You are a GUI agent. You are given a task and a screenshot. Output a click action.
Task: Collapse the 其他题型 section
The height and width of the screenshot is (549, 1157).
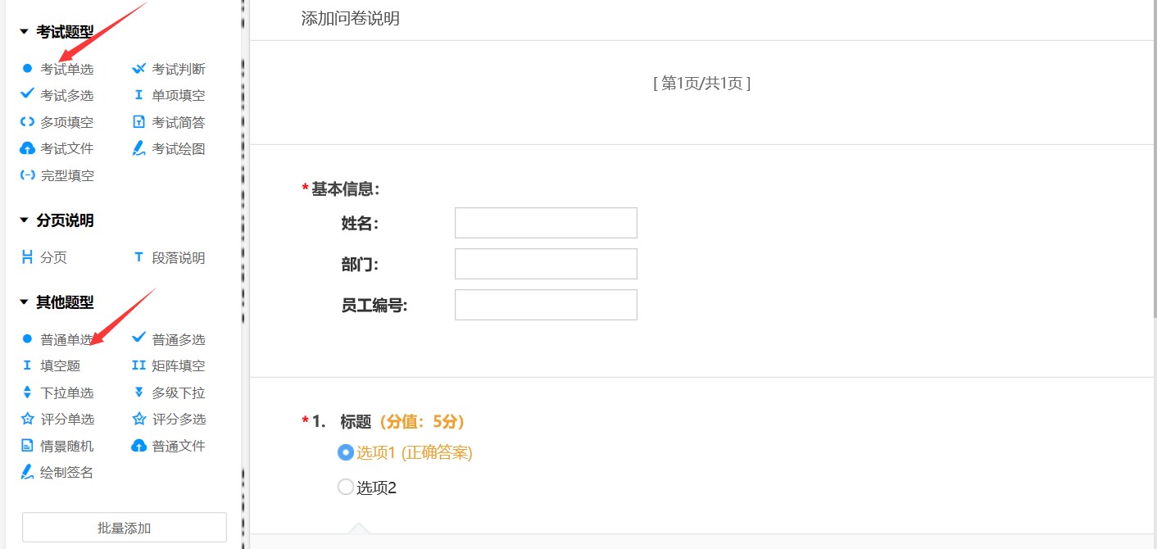25,302
